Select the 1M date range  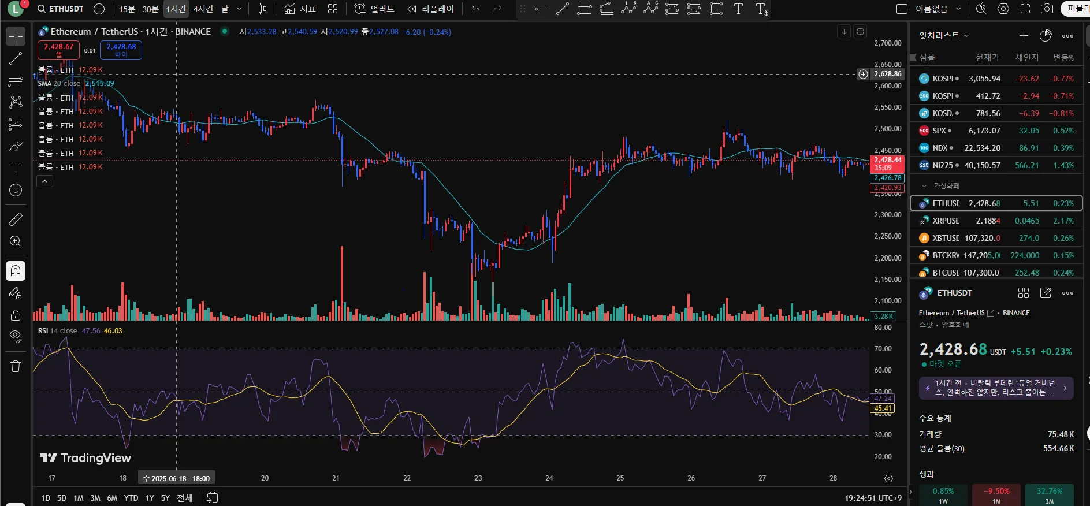(79, 498)
